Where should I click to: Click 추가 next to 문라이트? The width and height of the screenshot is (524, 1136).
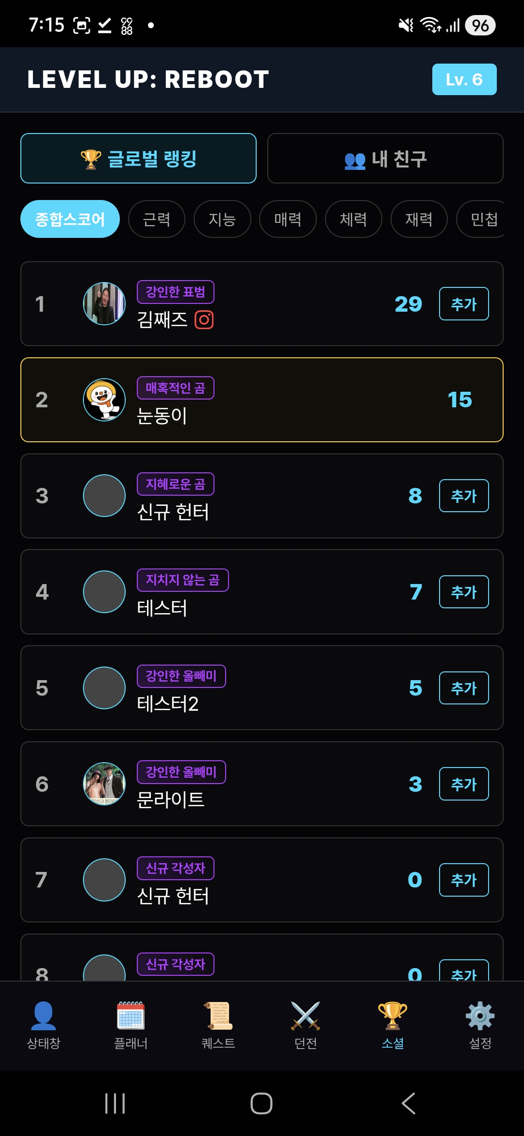[x=463, y=784]
